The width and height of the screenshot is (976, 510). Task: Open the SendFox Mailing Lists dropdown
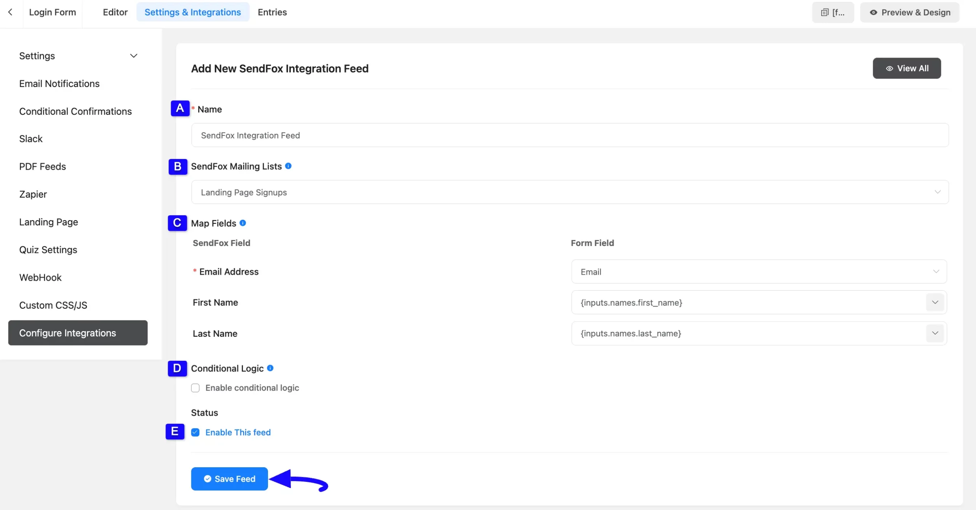[570, 192]
